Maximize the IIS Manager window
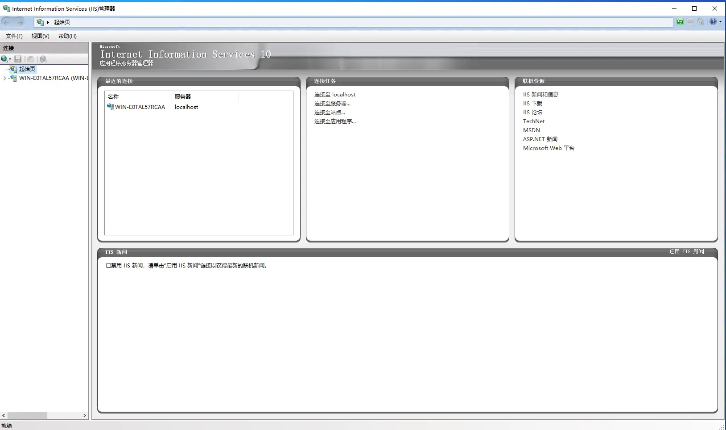 (x=694, y=8)
